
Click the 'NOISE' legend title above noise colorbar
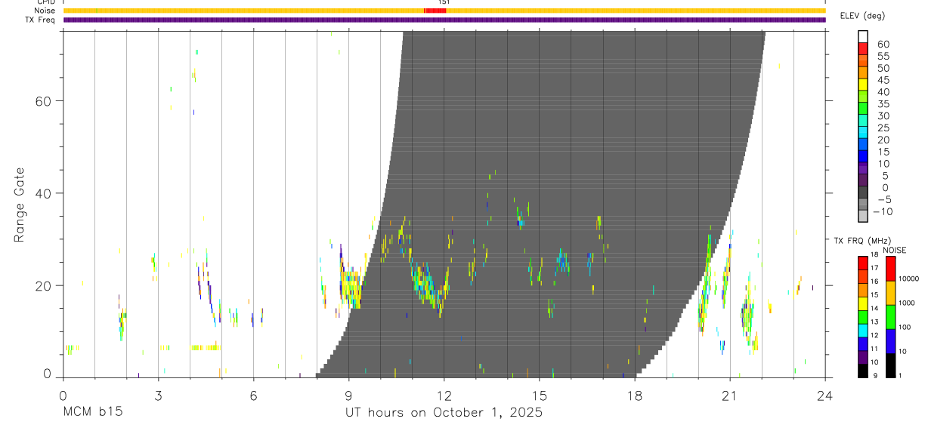(x=894, y=250)
